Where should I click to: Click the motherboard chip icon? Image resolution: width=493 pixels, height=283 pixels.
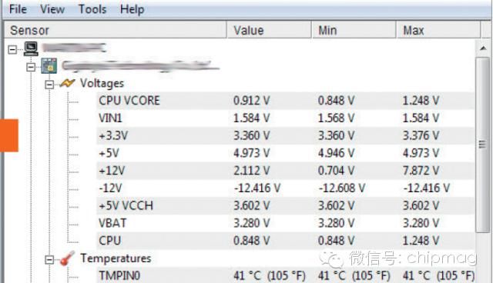click(x=49, y=66)
